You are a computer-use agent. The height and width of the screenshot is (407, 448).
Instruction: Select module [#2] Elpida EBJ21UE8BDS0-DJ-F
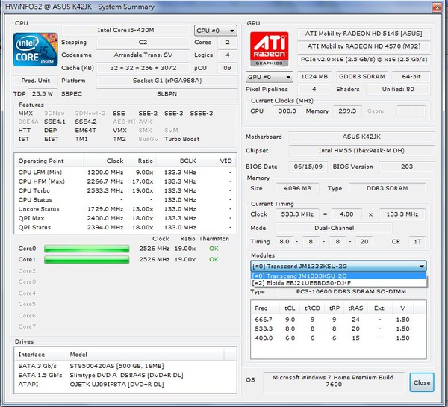pos(338,283)
